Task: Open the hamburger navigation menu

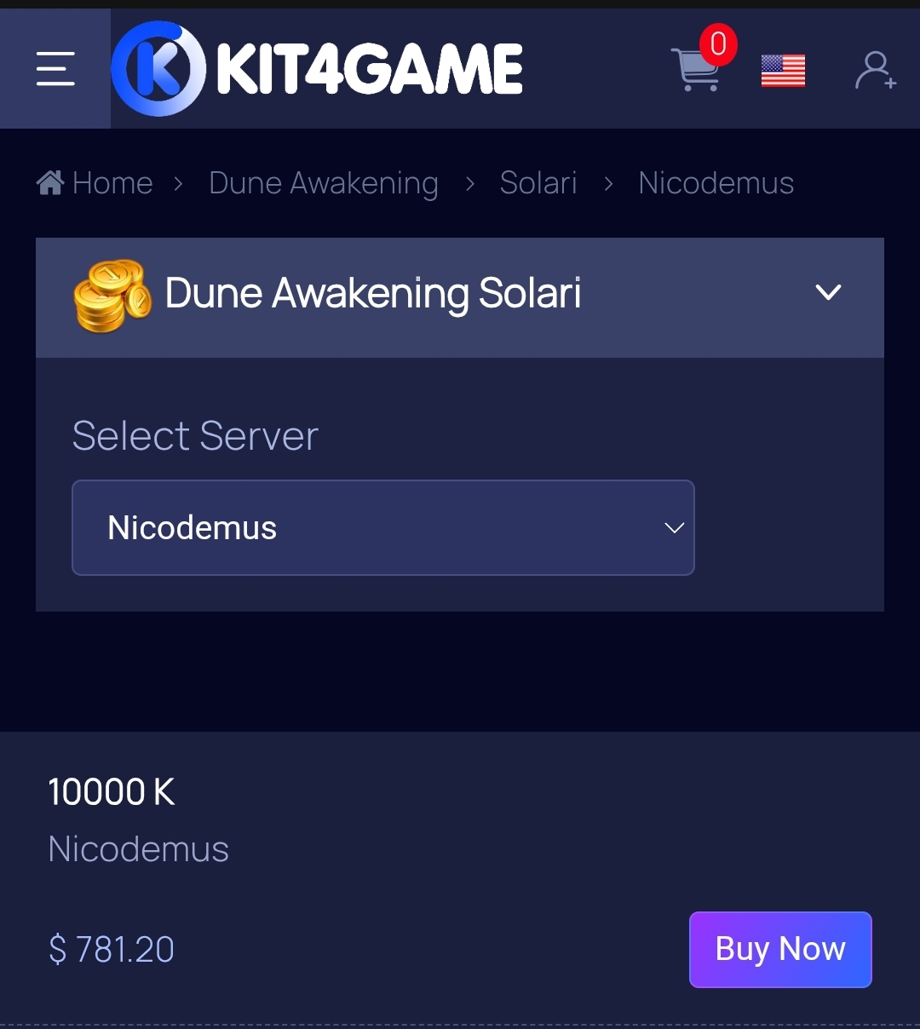Action: (55, 69)
